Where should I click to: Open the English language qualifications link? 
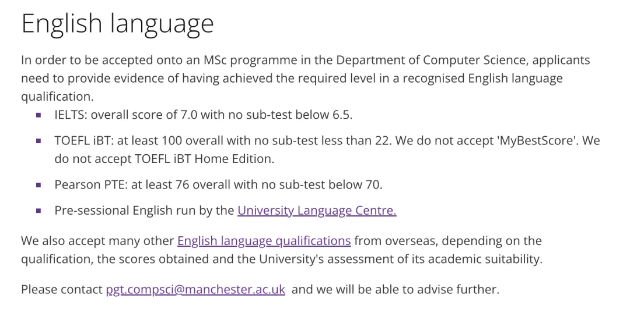[264, 241]
